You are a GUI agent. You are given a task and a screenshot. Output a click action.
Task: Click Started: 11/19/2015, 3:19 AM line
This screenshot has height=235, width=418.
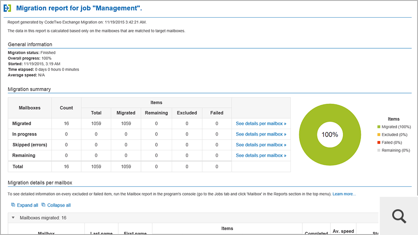(34, 64)
